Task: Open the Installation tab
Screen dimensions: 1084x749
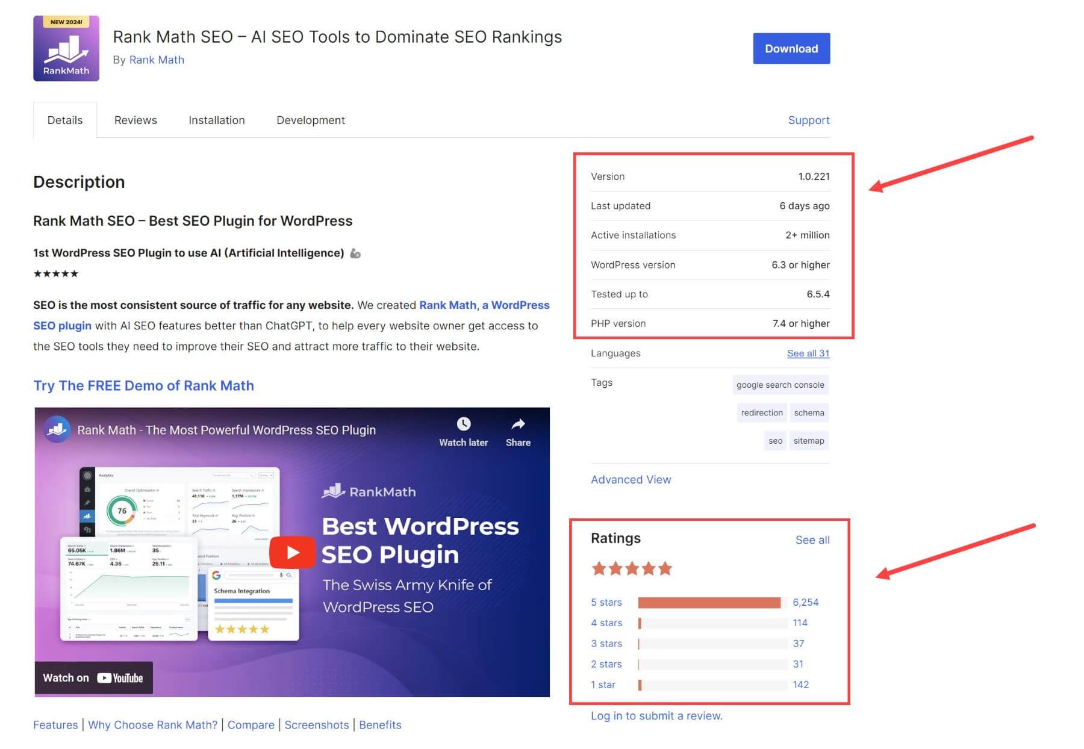Action: [216, 120]
